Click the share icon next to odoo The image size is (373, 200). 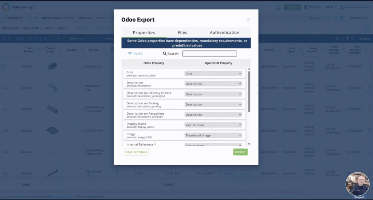tap(335, 18)
